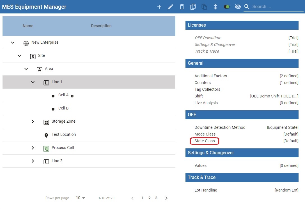This screenshot has width=305, height=210.
Task: Click the Storage Zone grid icon
Action: tap(46, 122)
